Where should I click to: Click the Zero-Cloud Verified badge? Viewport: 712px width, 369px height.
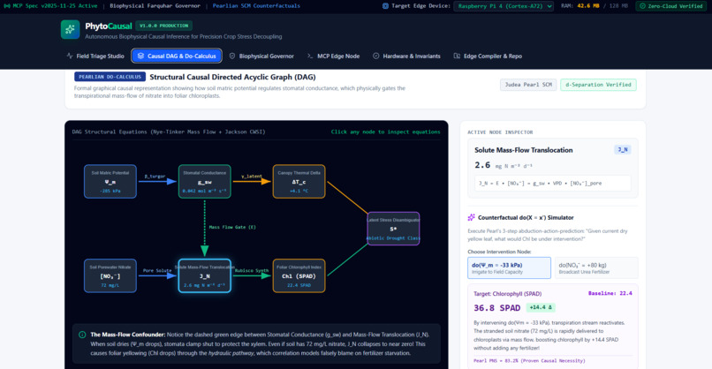tap(670, 6)
